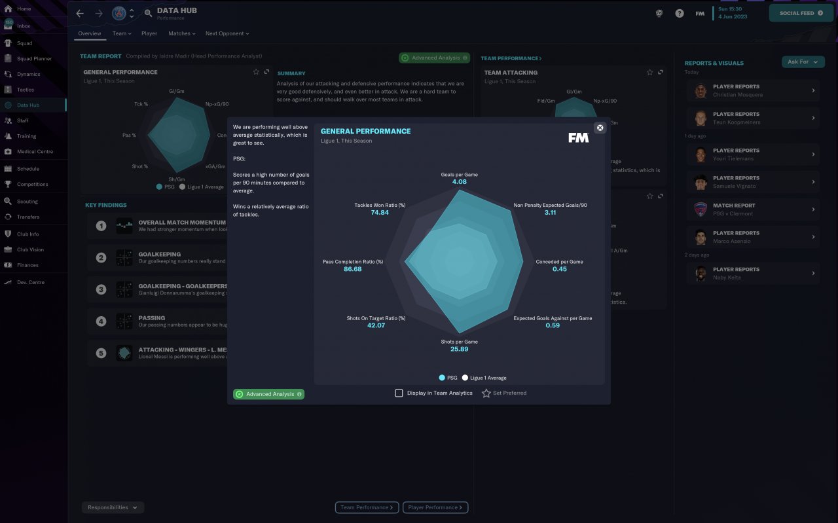Open the Home sidebar icon

pos(8,9)
